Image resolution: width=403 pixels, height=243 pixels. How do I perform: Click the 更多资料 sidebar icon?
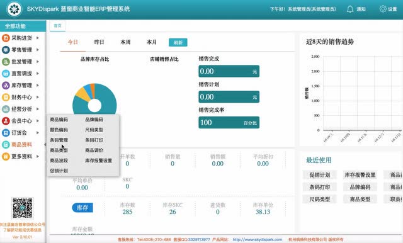click(6, 156)
